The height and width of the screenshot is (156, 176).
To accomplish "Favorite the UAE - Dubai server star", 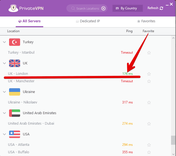I will (x=149, y=124).
